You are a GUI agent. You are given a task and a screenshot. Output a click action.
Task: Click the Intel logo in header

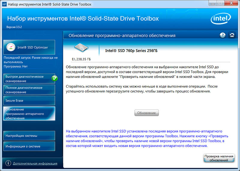tap(221, 18)
